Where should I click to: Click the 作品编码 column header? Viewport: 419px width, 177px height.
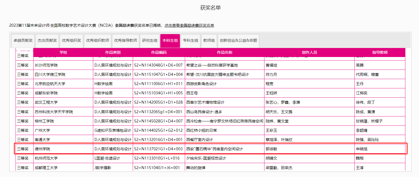click(159, 52)
